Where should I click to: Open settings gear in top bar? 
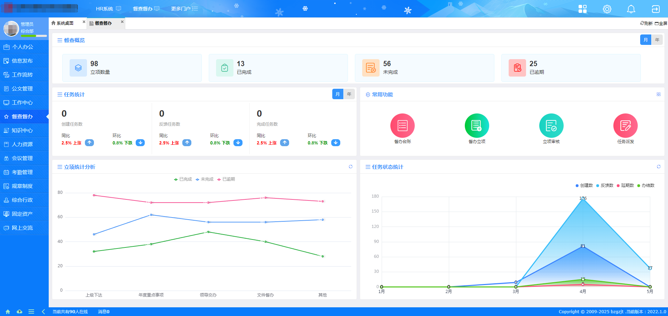click(x=607, y=9)
